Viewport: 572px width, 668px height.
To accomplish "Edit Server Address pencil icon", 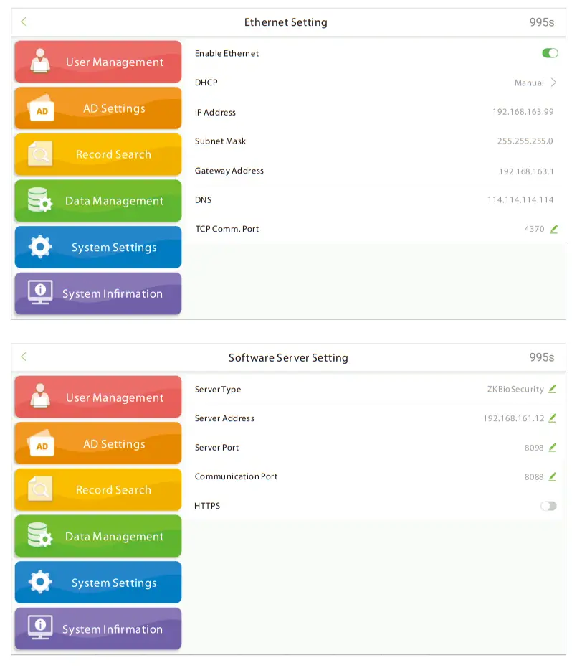I will [553, 418].
